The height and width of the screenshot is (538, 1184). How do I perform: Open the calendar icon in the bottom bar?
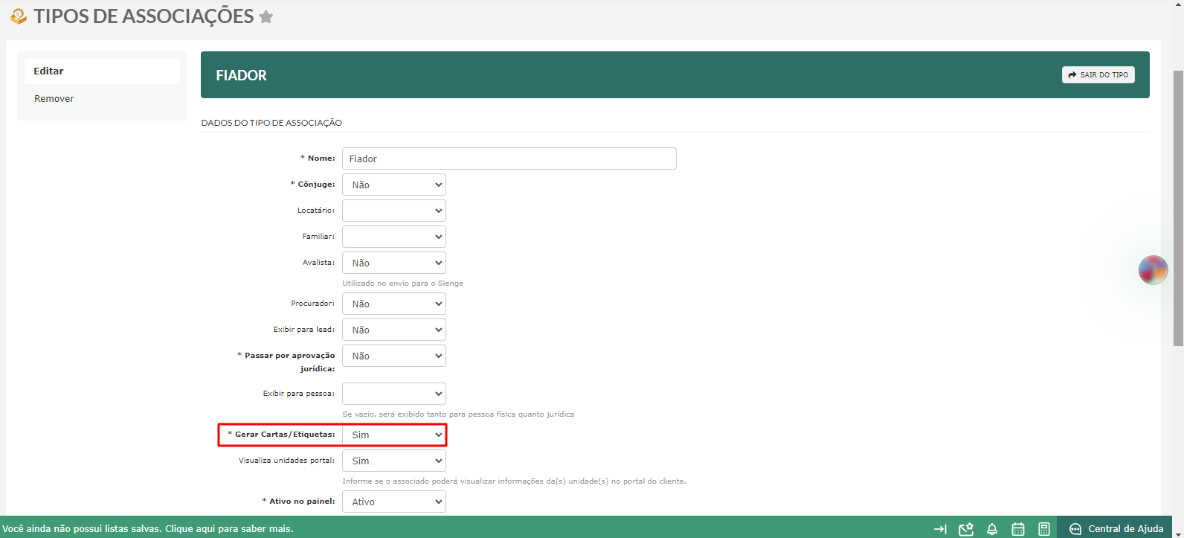point(1018,529)
